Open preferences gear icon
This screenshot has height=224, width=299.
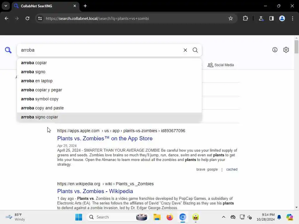[x=286, y=50]
